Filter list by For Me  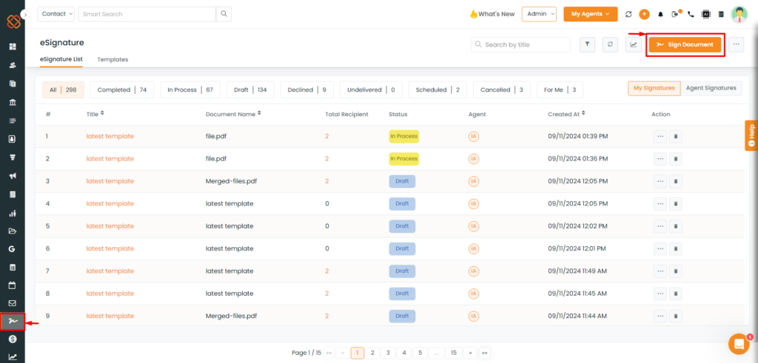(560, 89)
